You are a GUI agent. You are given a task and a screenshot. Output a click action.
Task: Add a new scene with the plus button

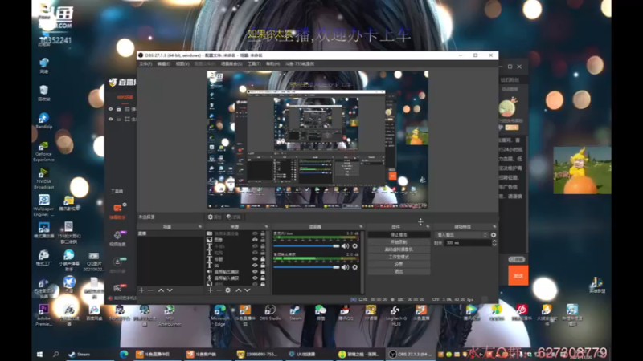pos(142,290)
